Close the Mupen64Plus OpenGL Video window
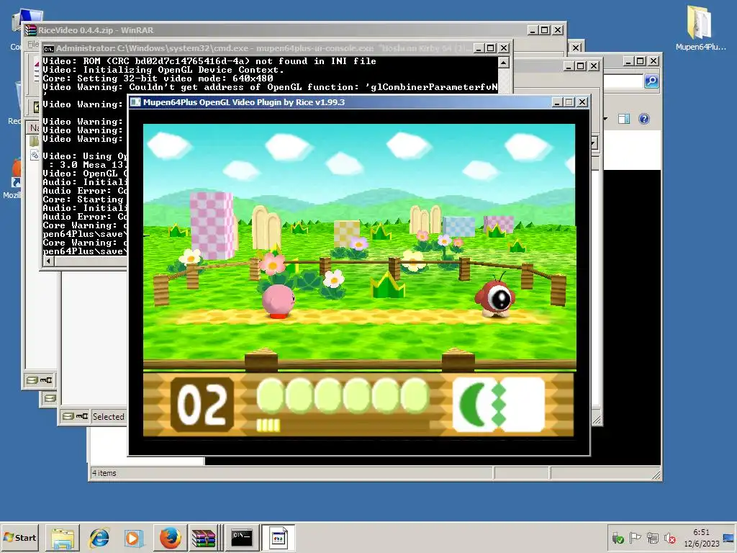737x553 pixels. tap(582, 102)
